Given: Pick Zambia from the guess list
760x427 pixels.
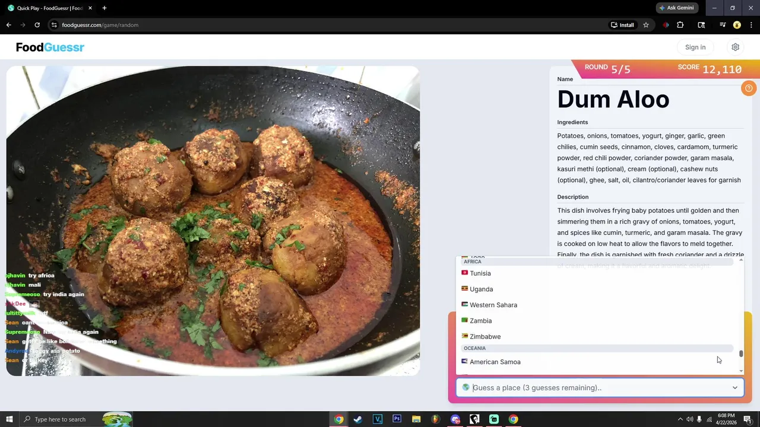Looking at the screenshot, I should tap(597, 321).
